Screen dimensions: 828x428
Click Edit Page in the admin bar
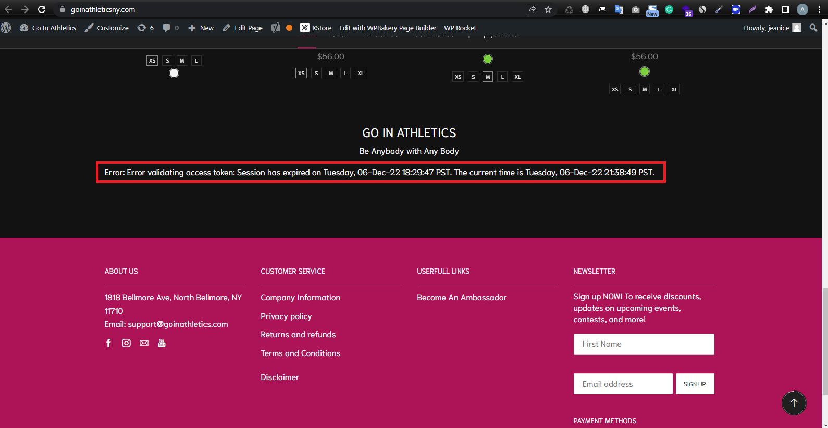click(242, 28)
